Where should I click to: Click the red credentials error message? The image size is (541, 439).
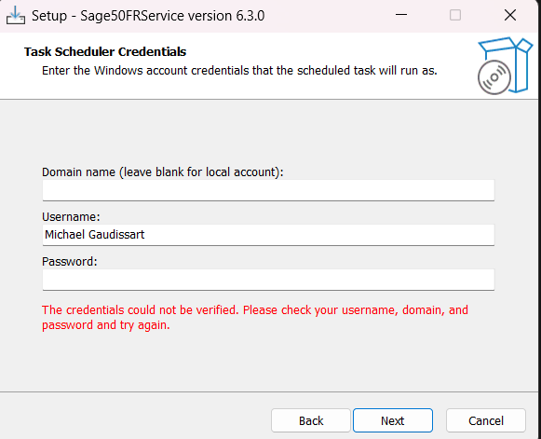255,318
